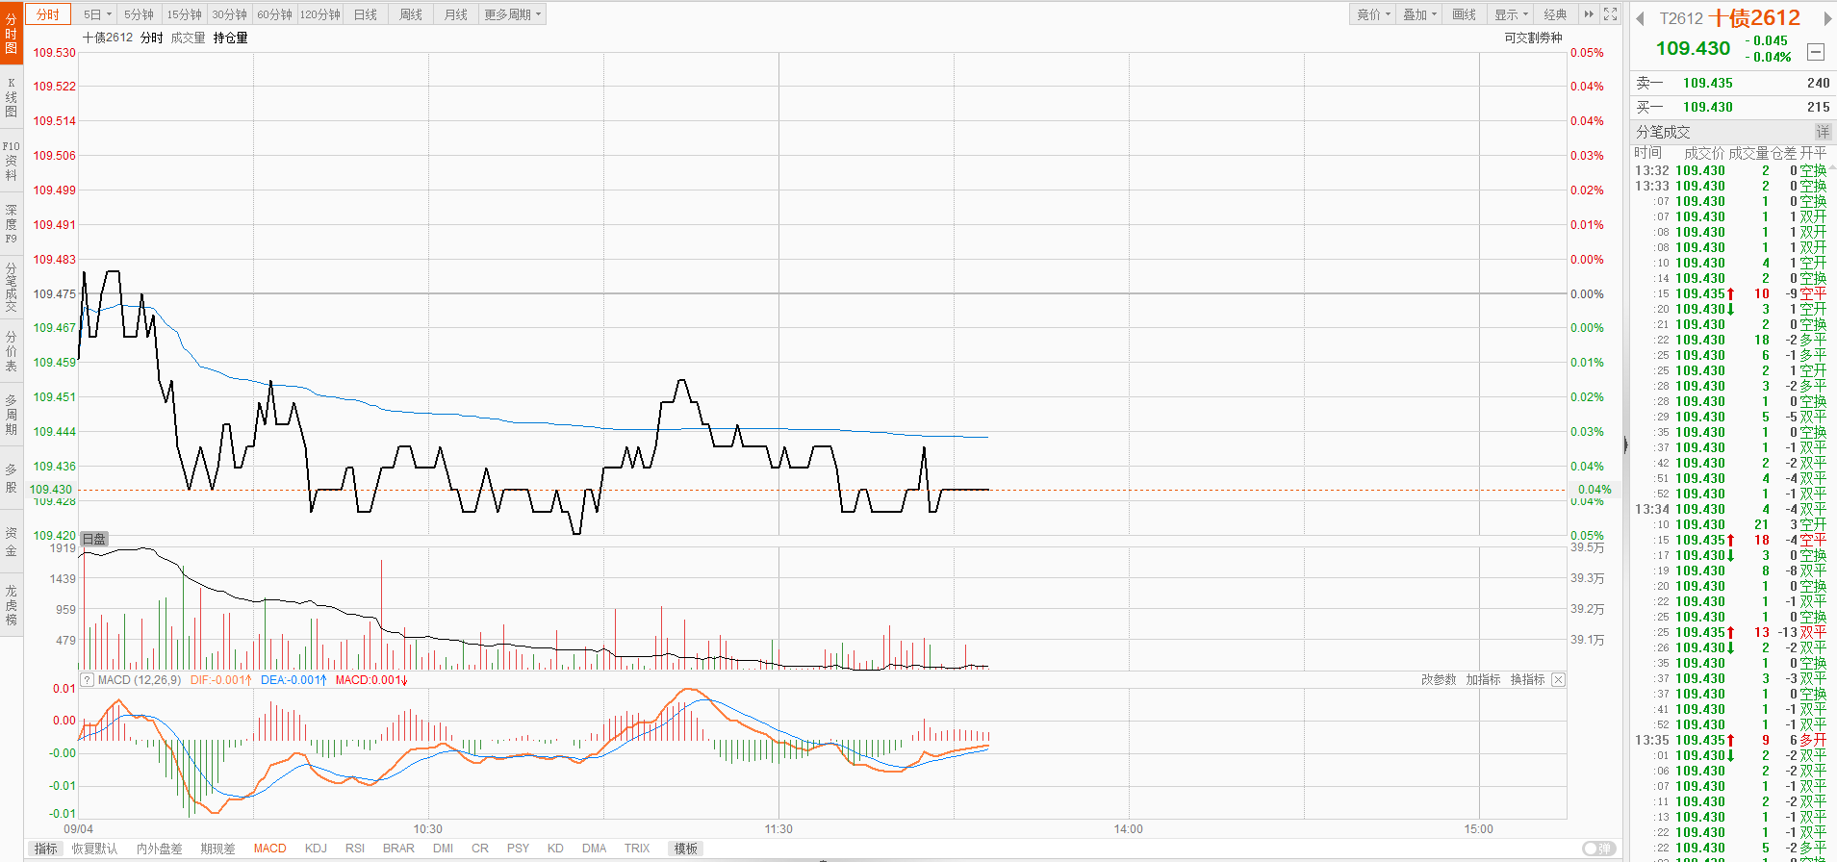Select the KDJ indicator tab

316,849
